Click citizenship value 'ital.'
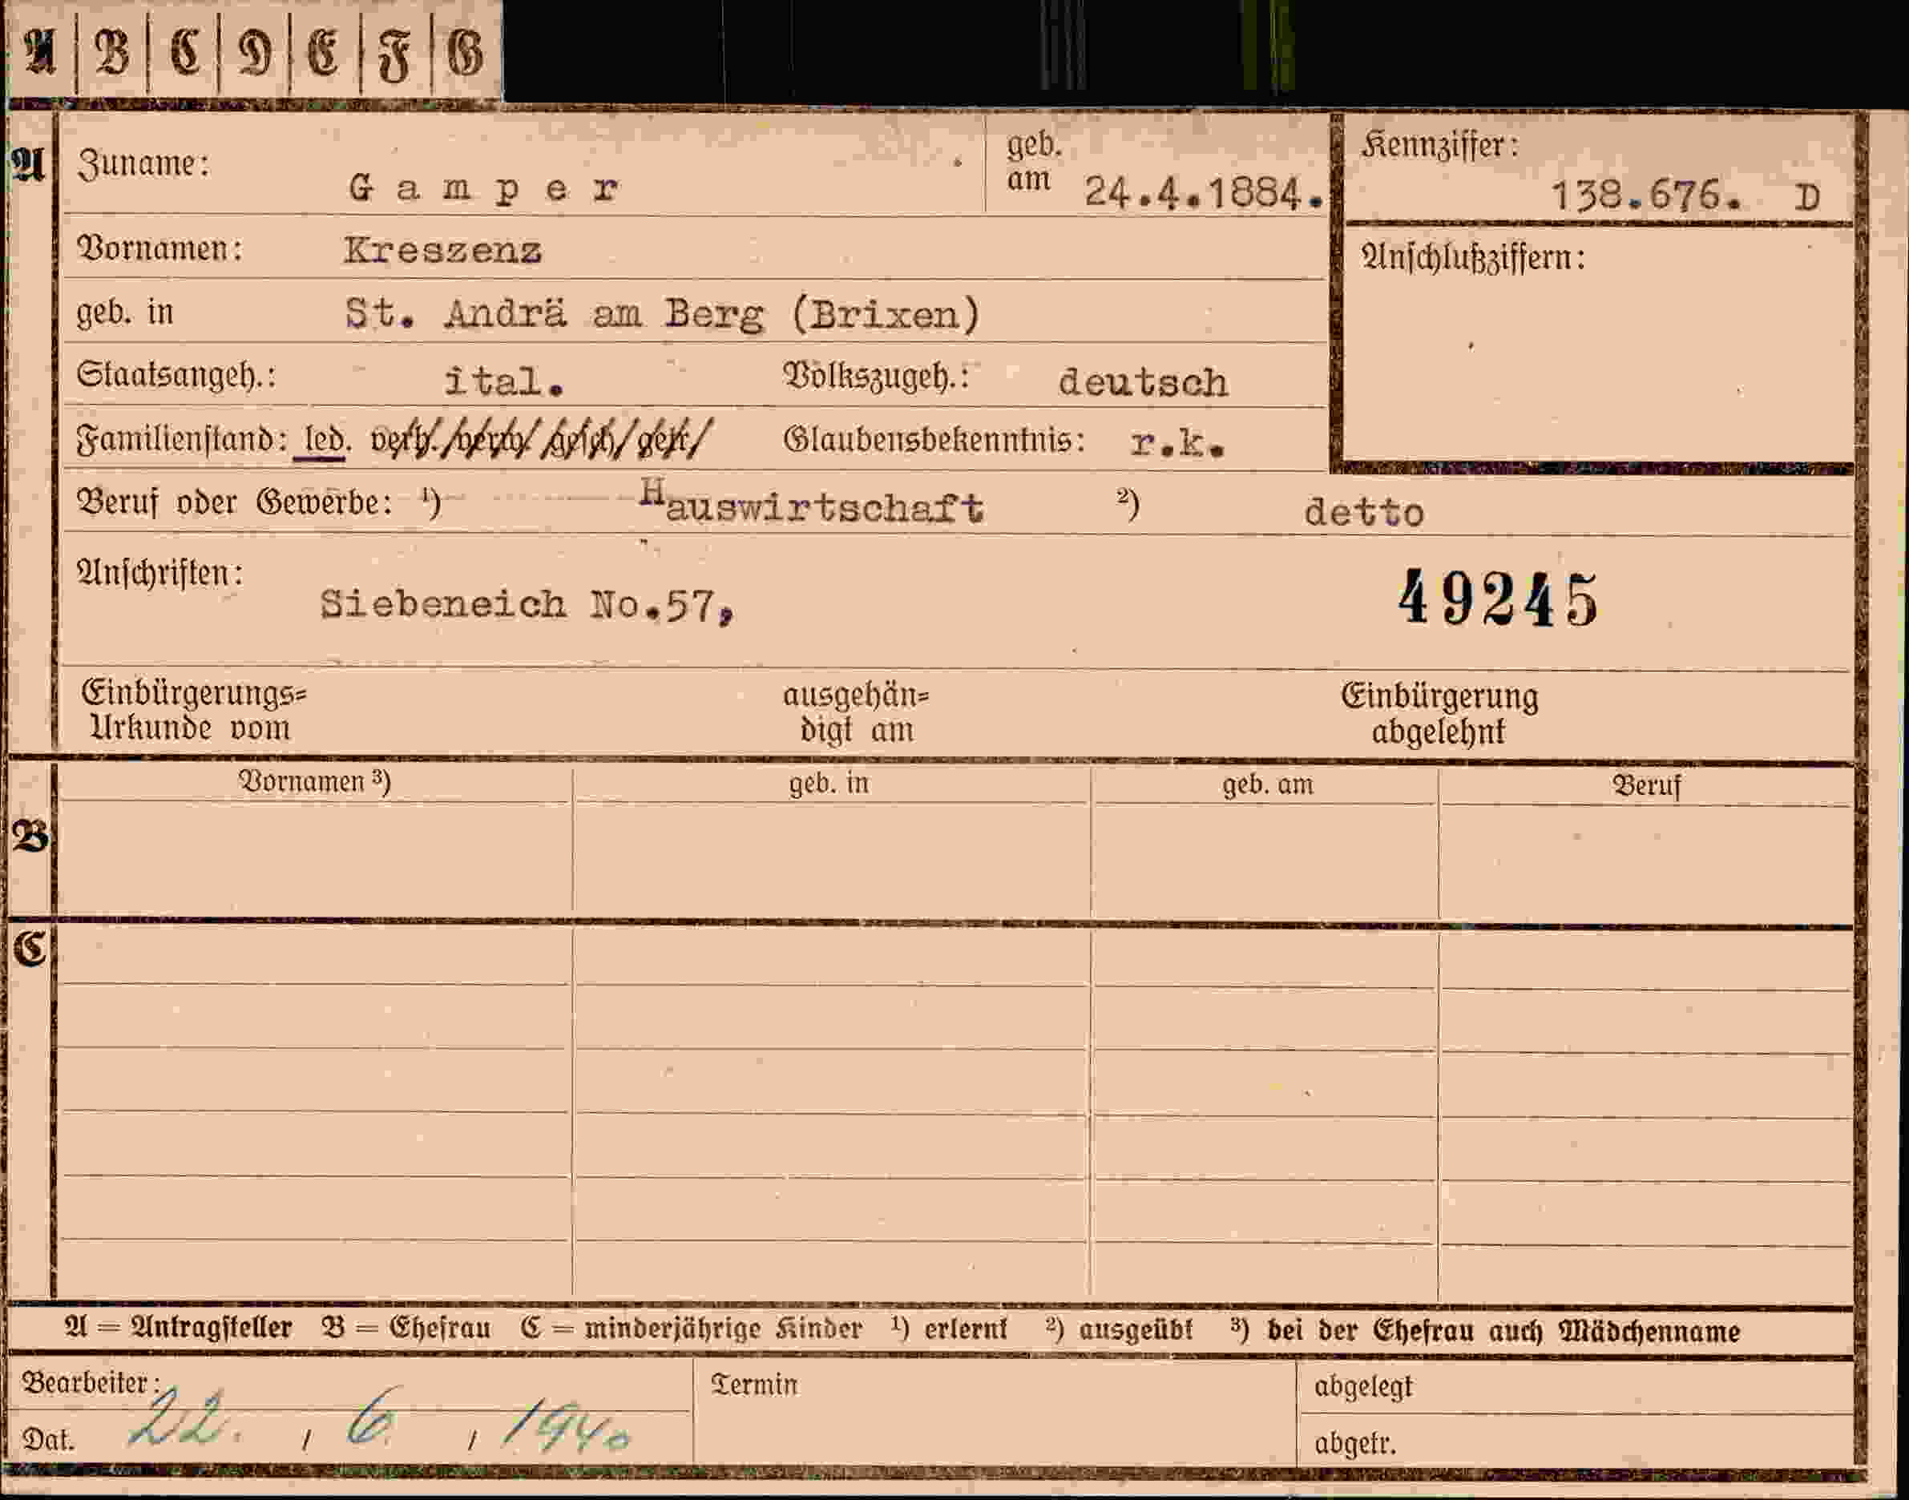 (x=503, y=381)
